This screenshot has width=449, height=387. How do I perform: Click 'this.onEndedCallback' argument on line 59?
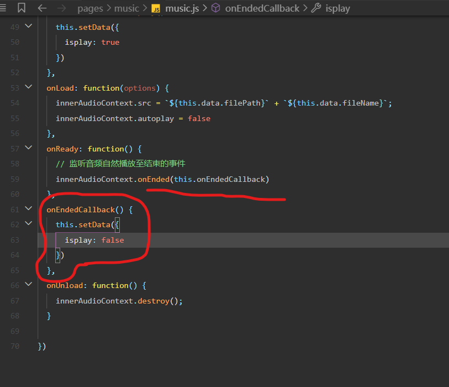coord(220,180)
